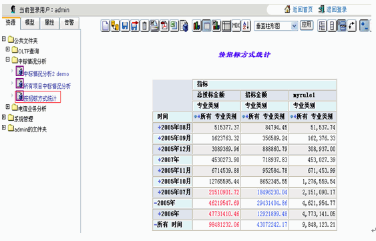This screenshot has width=376, height=241.
Task: Click the A-Z sort icon
Action: (x=246, y=25)
